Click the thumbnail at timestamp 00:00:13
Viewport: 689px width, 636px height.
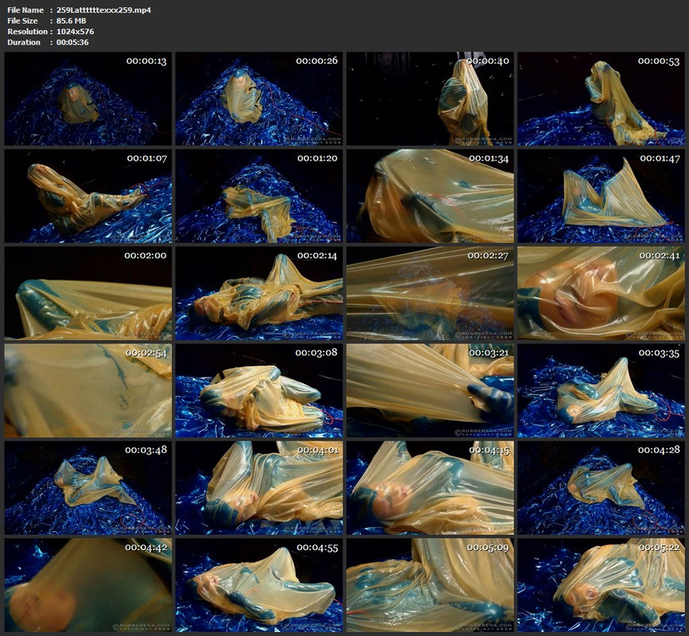coord(88,99)
